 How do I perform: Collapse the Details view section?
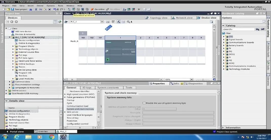6,101
